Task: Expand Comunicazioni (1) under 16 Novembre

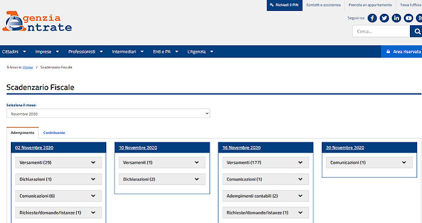Action: click(x=266, y=179)
